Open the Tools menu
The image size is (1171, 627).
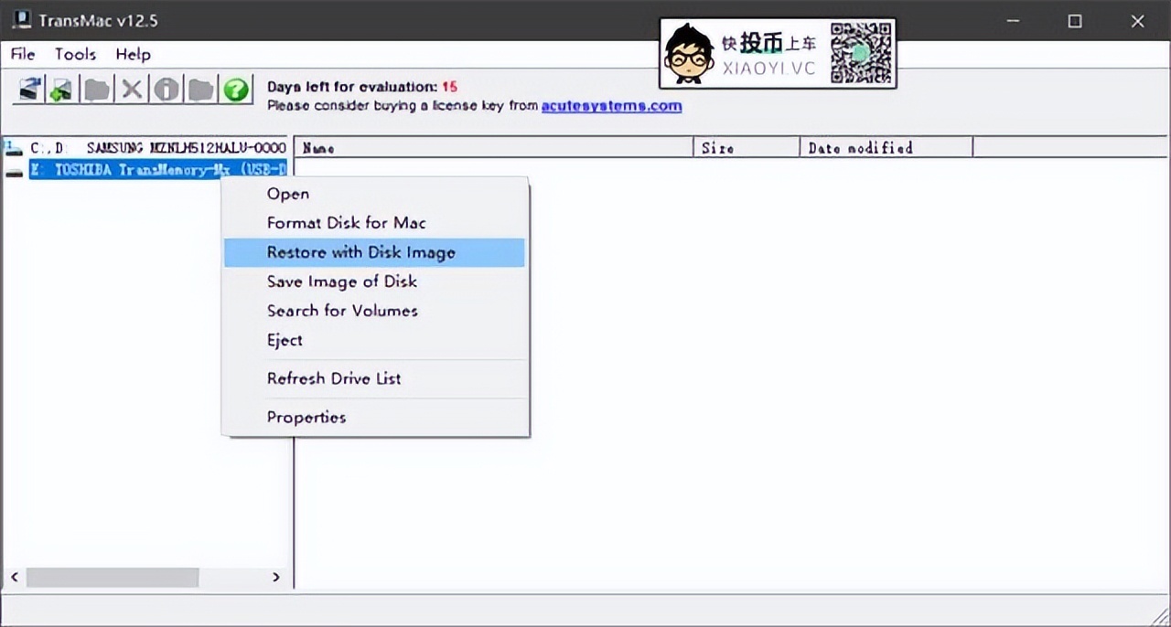pyautogui.click(x=75, y=55)
